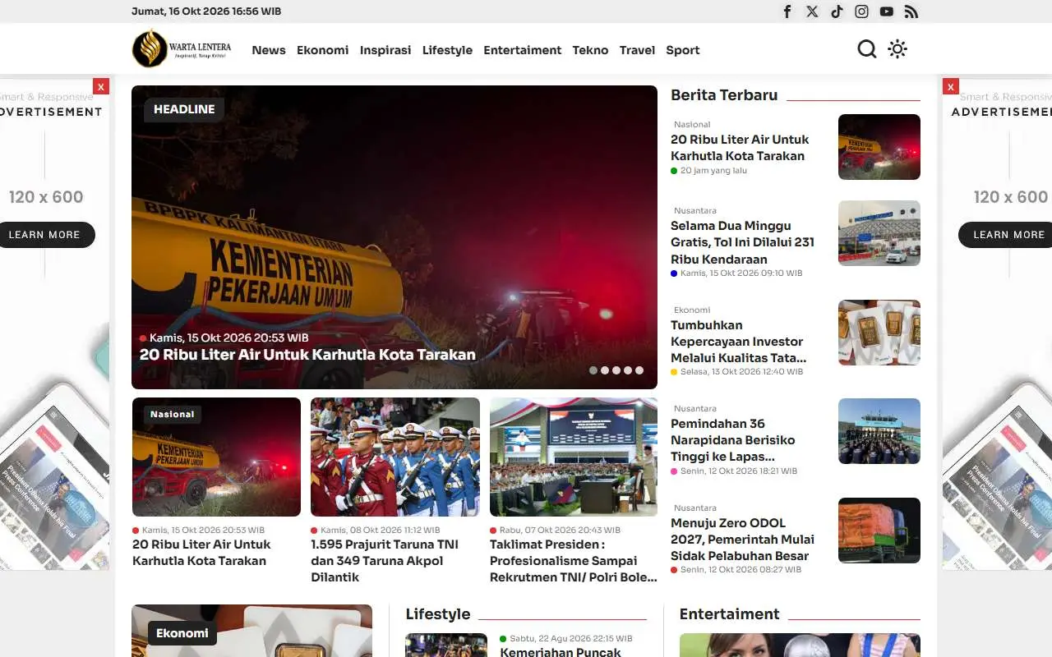Open the TikTok social icon
The image size is (1052, 657).
click(x=837, y=11)
